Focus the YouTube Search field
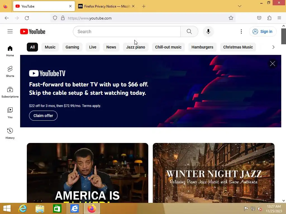This screenshot has height=214, width=286. pos(127,31)
